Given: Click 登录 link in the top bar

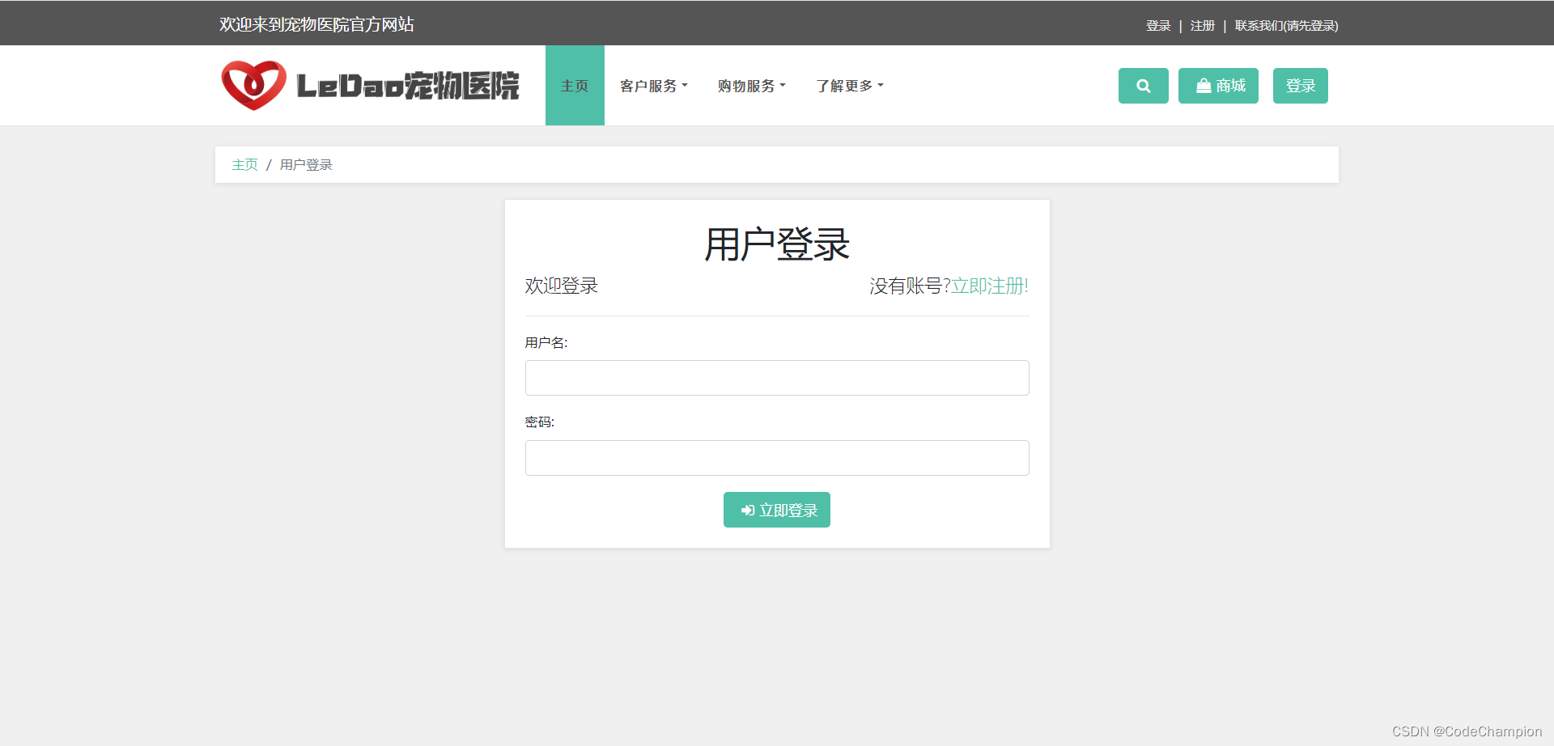Looking at the screenshot, I should coord(1157,25).
